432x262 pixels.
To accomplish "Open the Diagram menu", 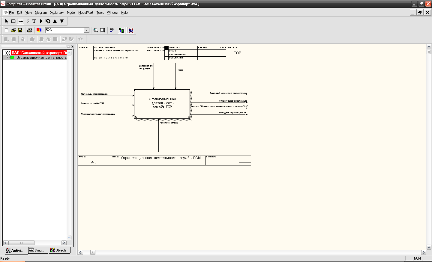I will 40,13.
